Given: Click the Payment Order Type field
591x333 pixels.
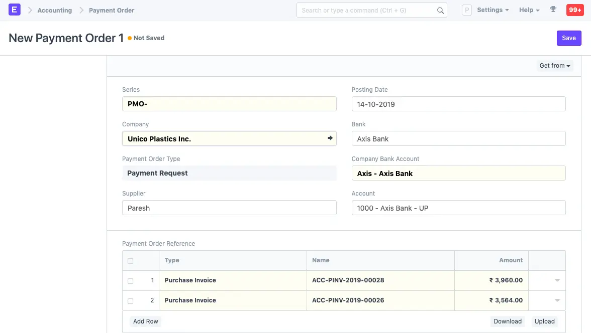Looking at the screenshot, I should click(x=229, y=173).
